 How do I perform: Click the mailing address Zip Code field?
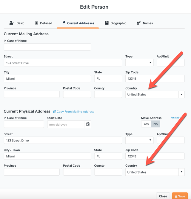coord(155,79)
